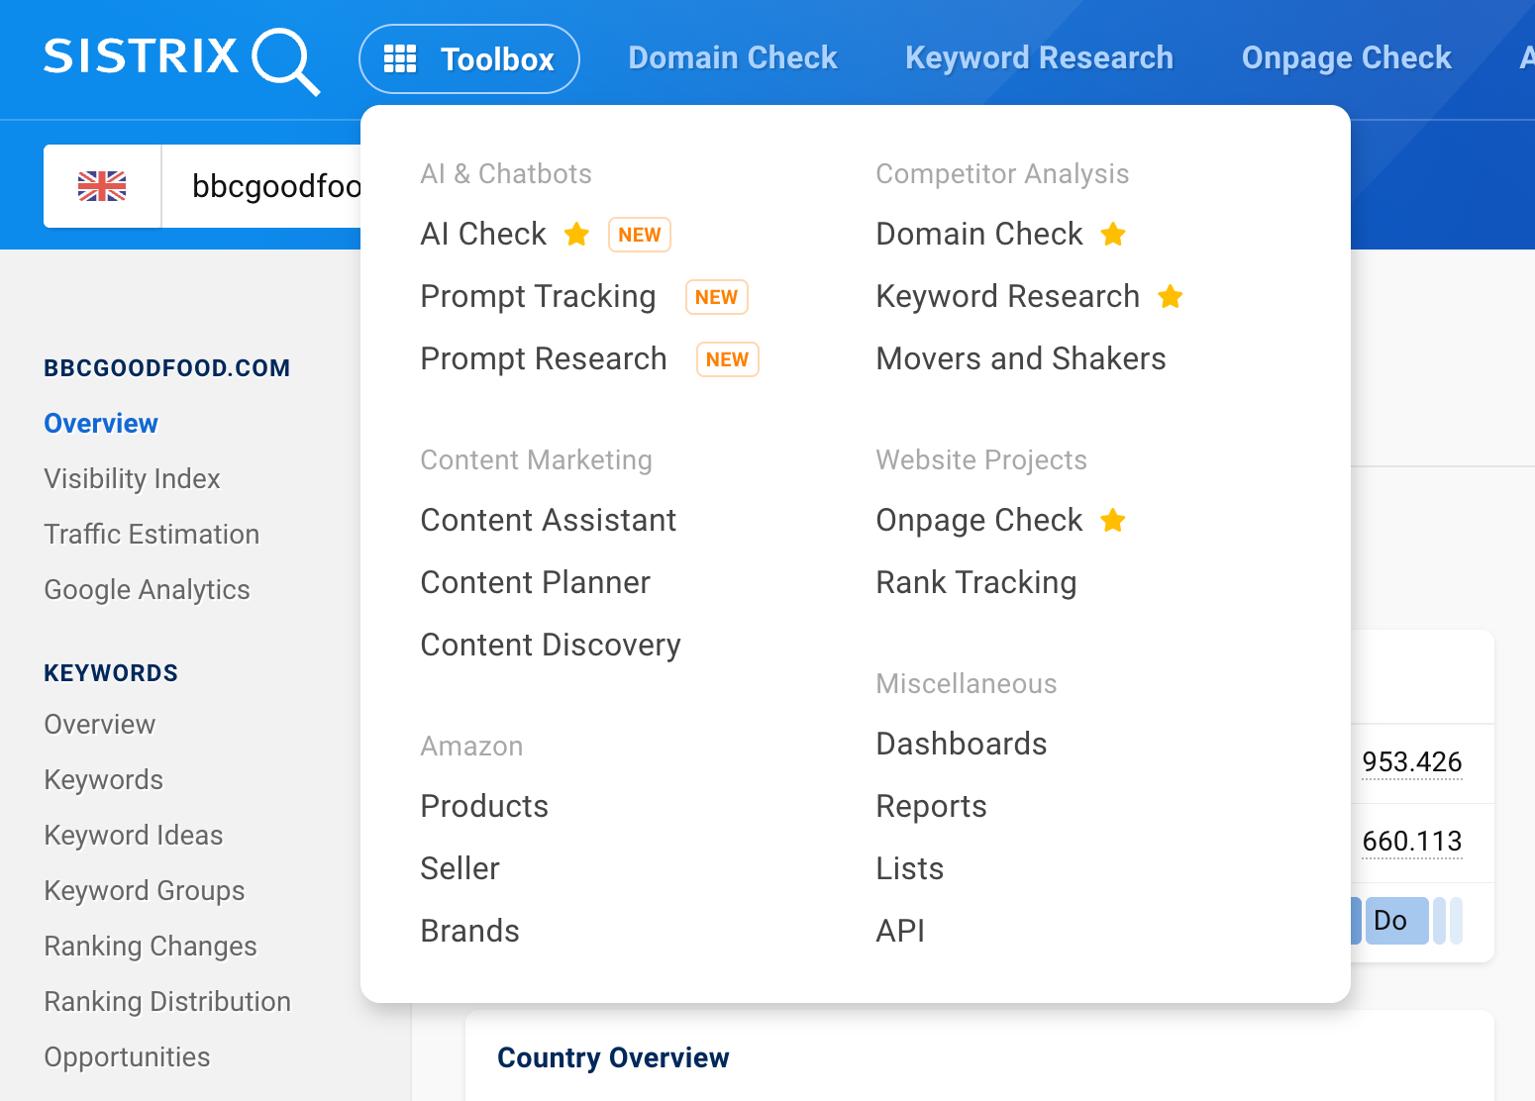Click the Toolbox grid icon

click(x=400, y=59)
